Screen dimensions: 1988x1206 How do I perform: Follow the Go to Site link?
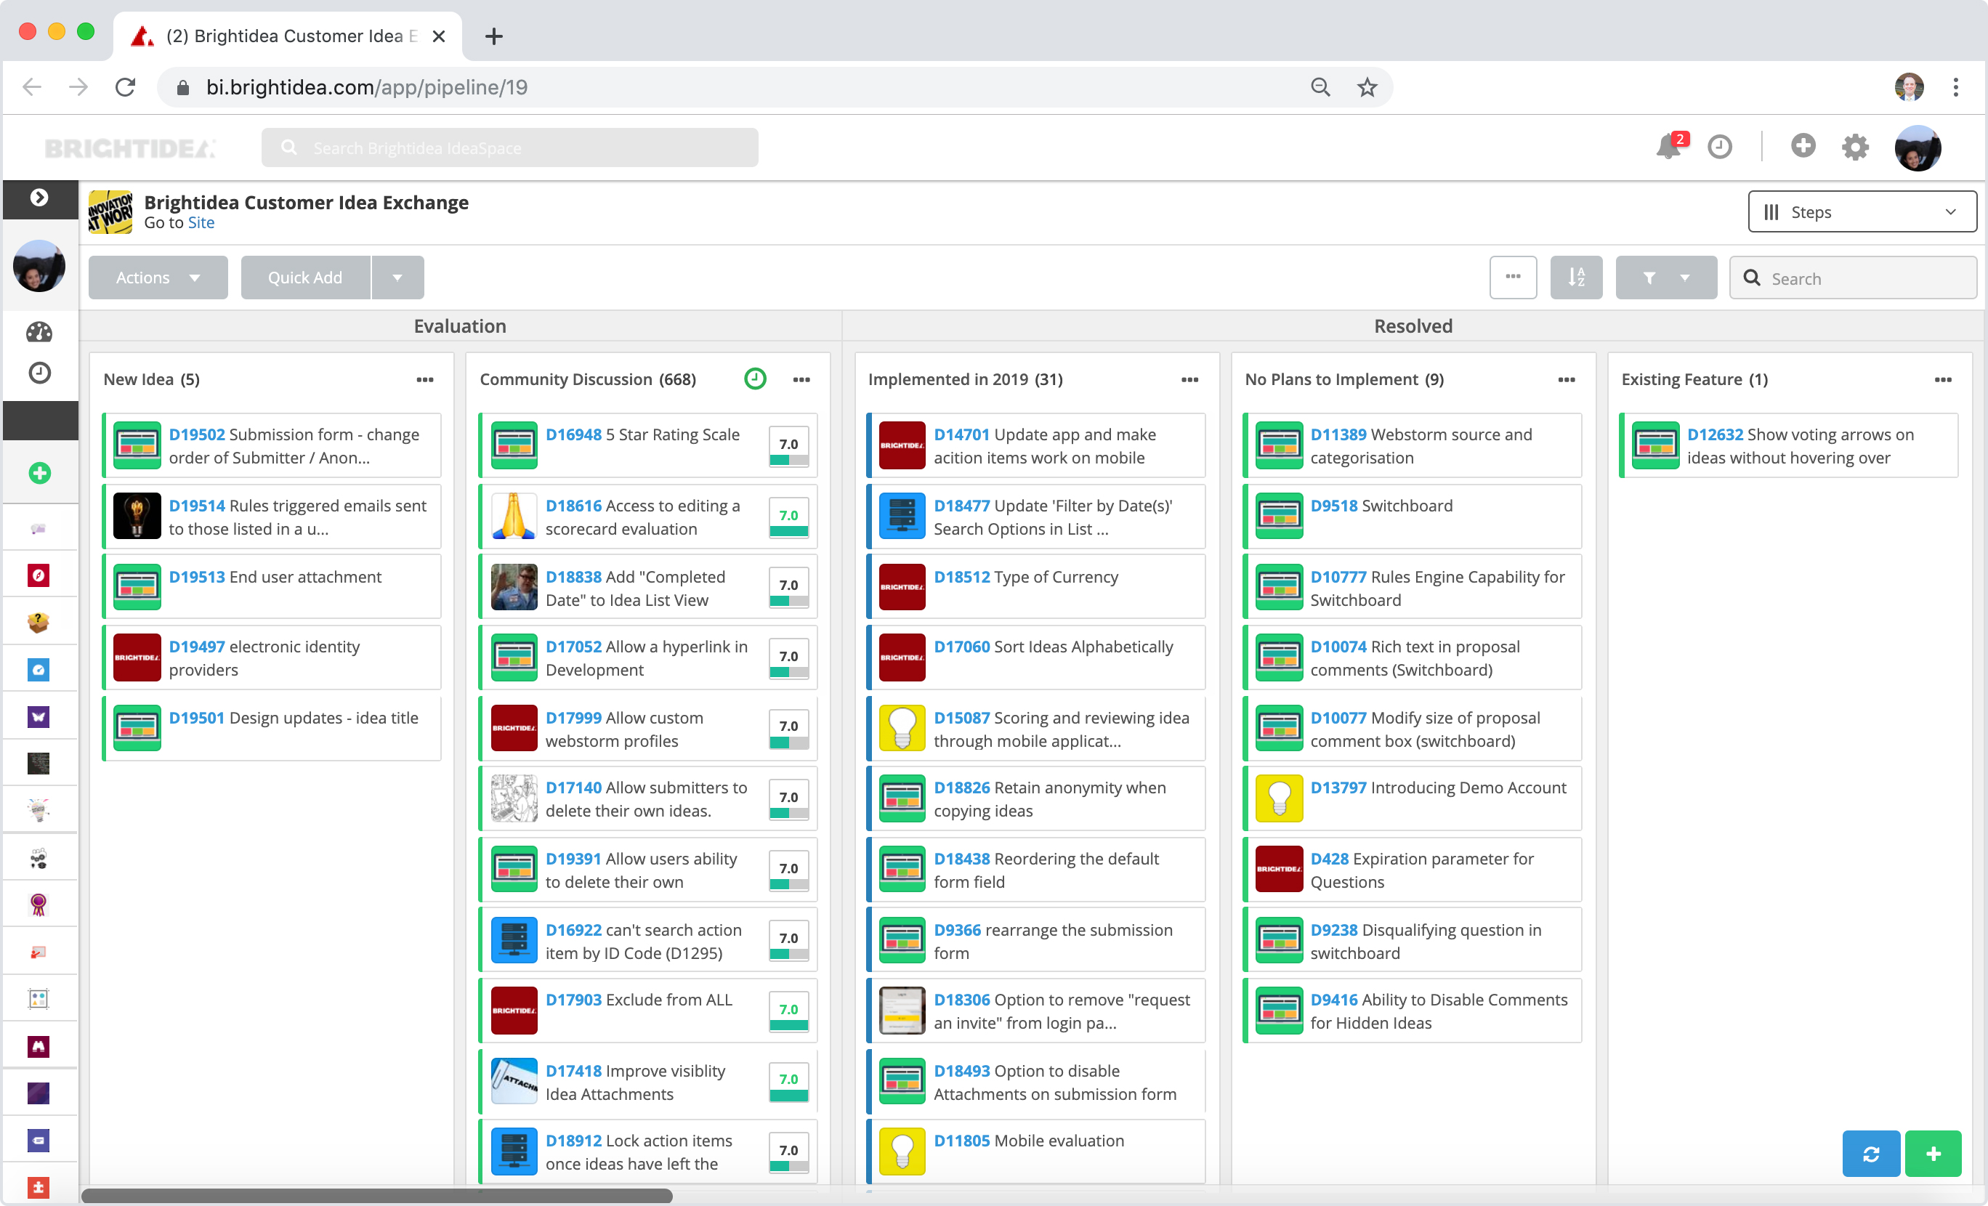(201, 222)
